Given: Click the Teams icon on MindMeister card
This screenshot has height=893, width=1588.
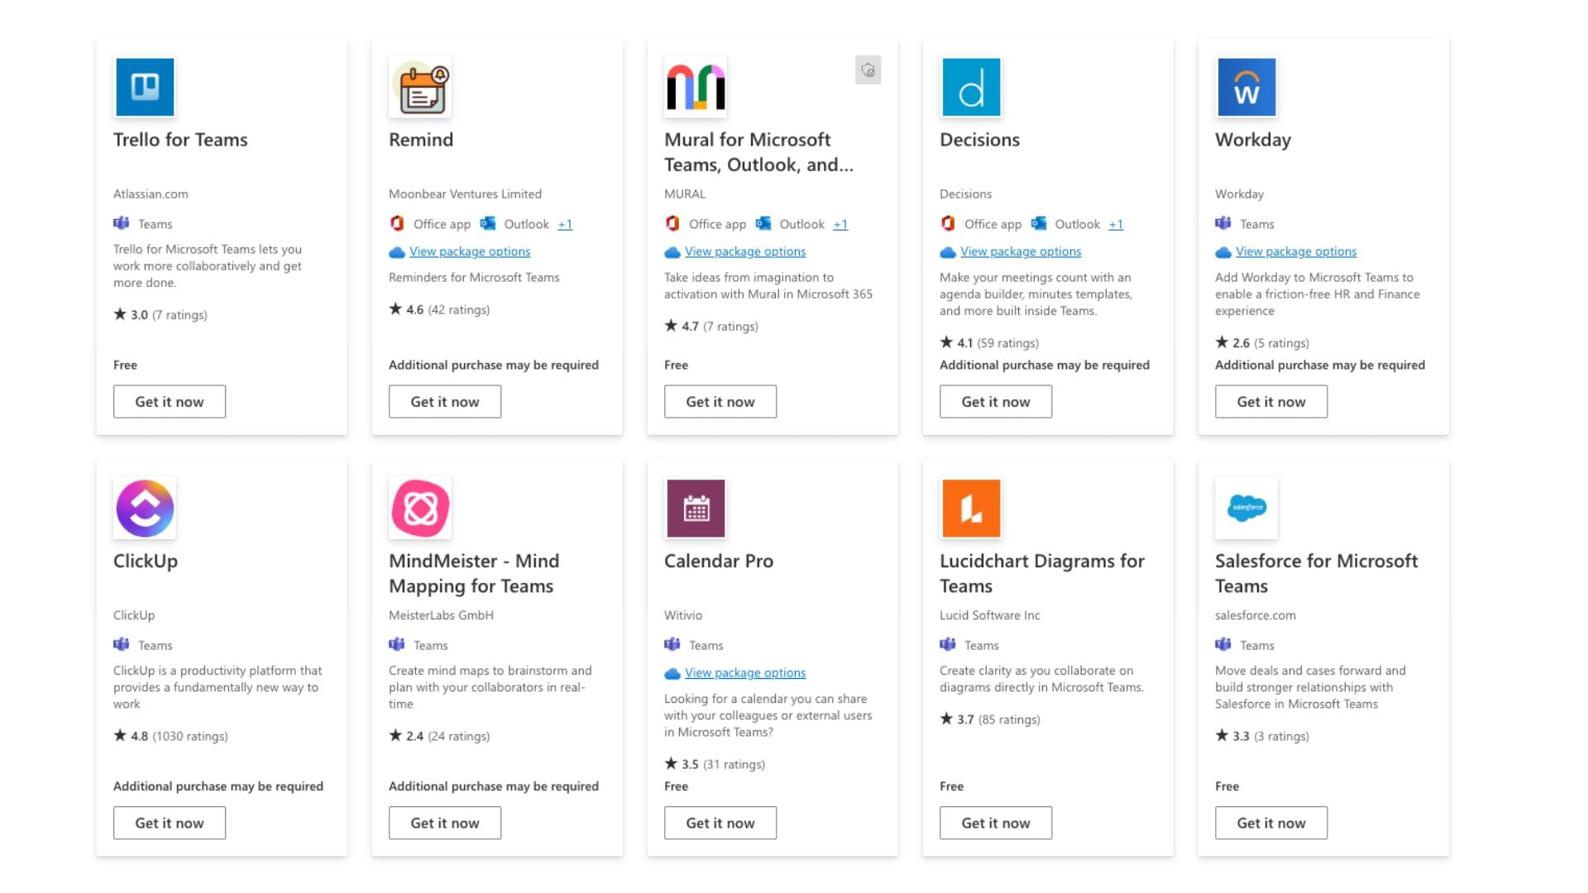Looking at the screenshot, I should pos(397,645).
